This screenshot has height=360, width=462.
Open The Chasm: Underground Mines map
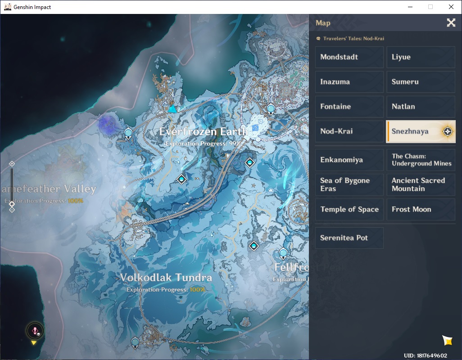421,160
